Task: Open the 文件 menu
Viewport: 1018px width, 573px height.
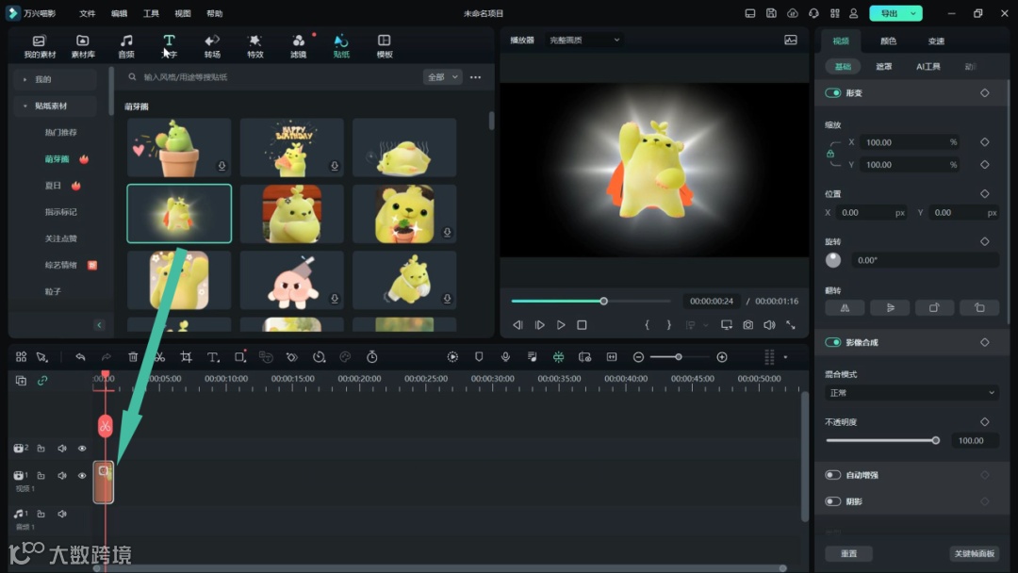Action: 87,13
